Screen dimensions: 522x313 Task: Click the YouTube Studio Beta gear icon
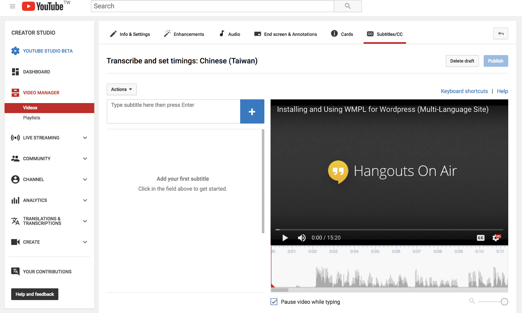[x=15, y=51]
